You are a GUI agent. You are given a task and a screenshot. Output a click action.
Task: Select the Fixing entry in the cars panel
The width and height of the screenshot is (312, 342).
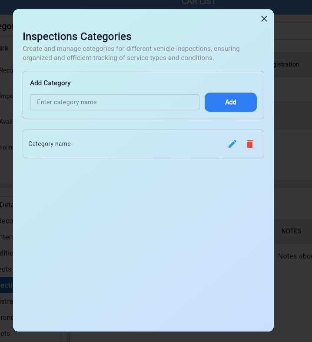(7, 147)
